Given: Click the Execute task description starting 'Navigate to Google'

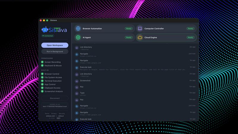Looking at the screenshot, I should click(x=133, y=70).
